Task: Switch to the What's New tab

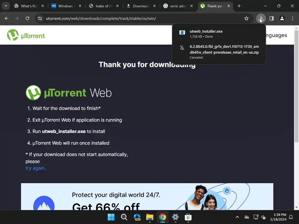Action: click(29, 6)
